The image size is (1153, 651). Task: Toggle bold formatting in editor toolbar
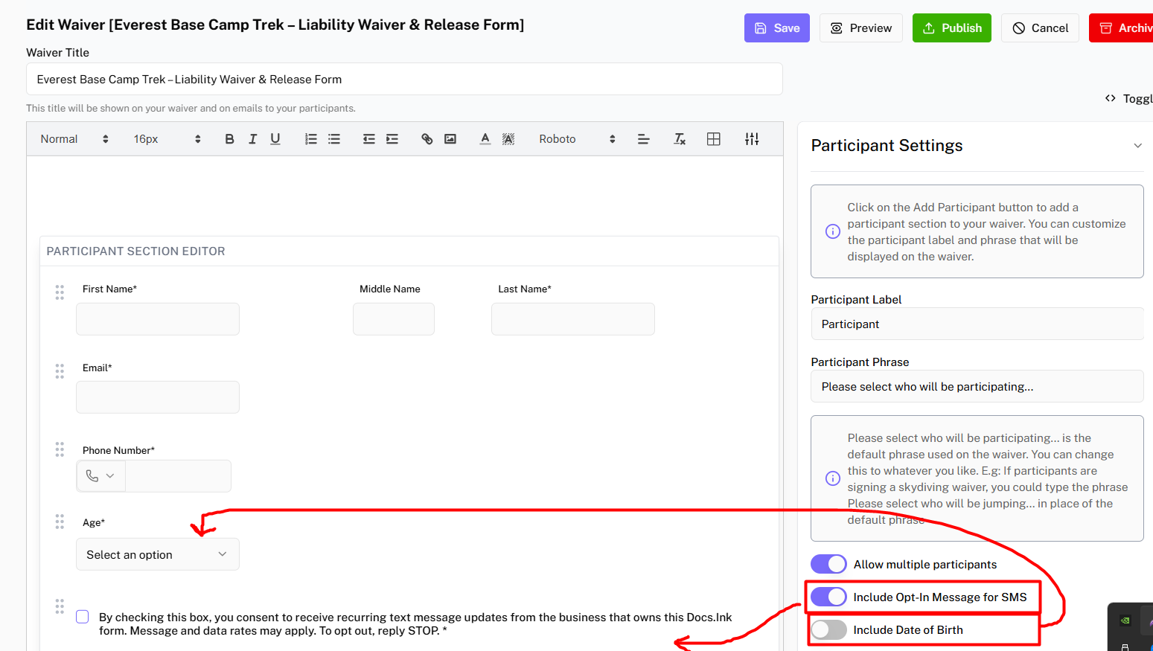[229, 139]
